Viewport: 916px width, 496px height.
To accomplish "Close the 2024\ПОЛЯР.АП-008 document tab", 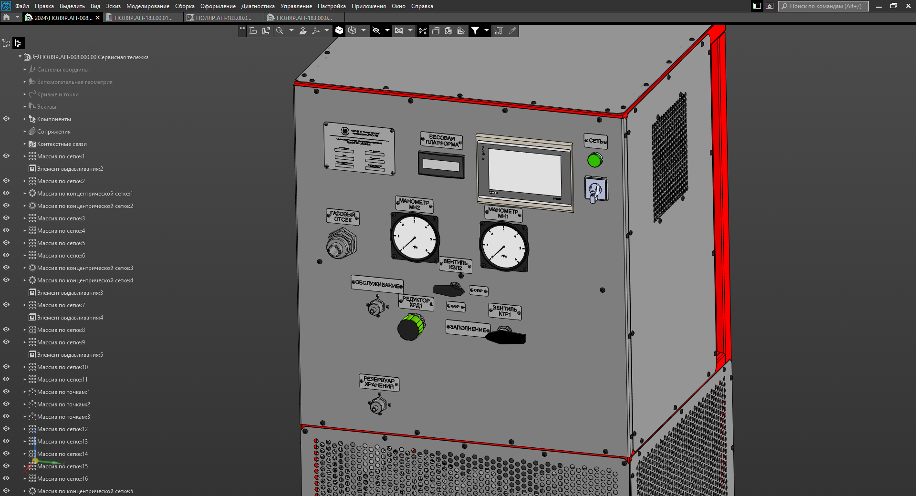I will click(x=98, y=18).
